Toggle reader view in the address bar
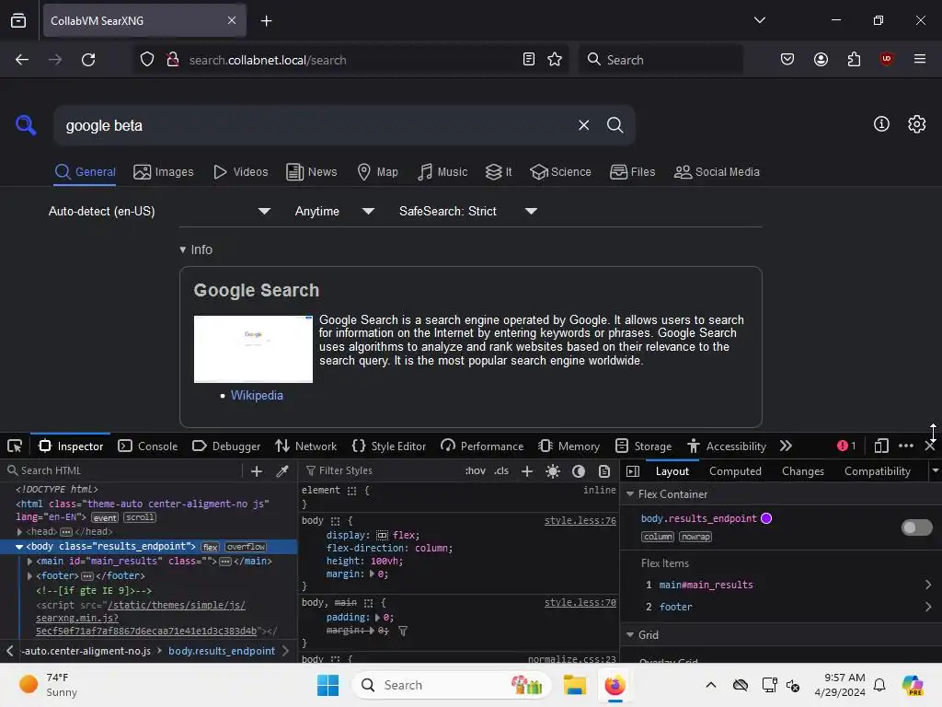This screenshot has width=942, height=707. 529,60
